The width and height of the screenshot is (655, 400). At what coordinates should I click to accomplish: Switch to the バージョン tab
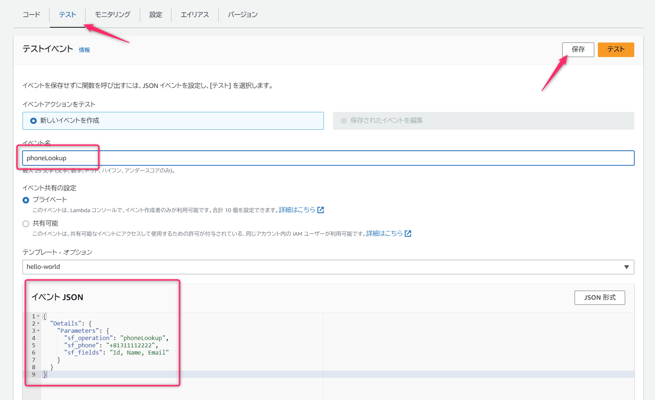(243, 15)
